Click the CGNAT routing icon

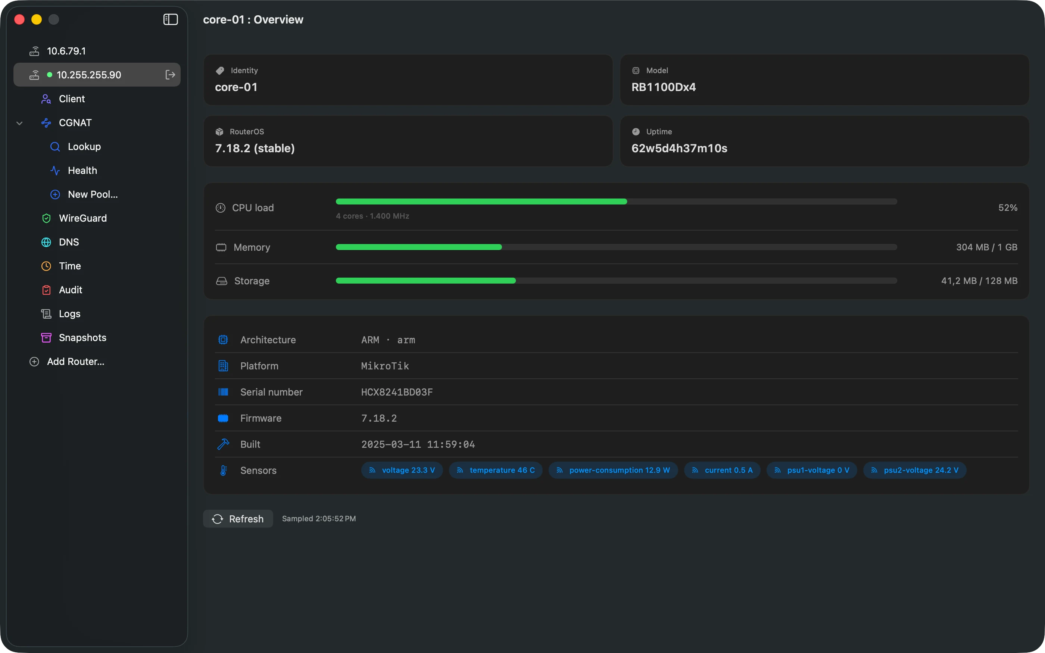coord(46,123)
